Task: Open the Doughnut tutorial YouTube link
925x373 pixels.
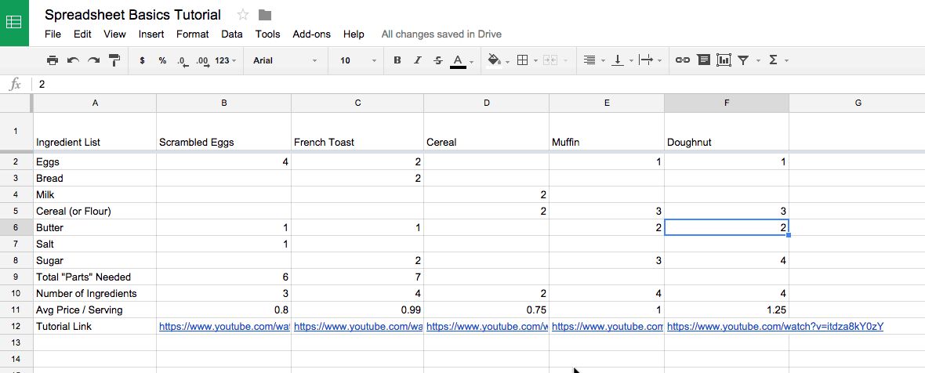Action: click(774, 326)
